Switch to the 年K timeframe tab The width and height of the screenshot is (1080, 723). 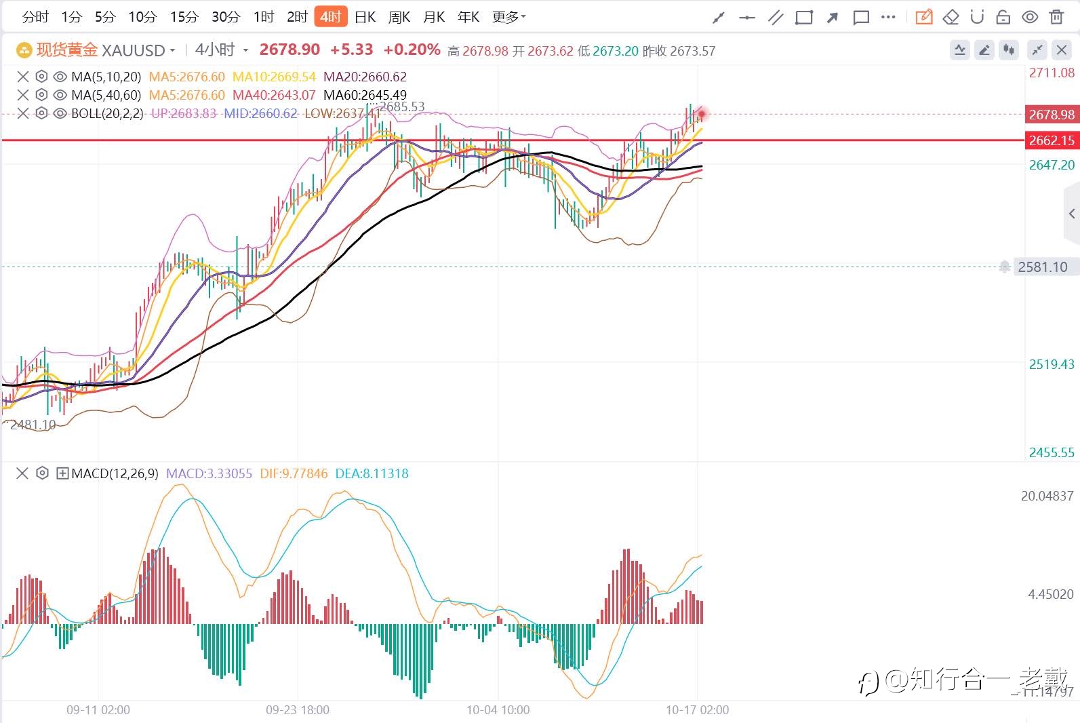click(x=468, y=17)
